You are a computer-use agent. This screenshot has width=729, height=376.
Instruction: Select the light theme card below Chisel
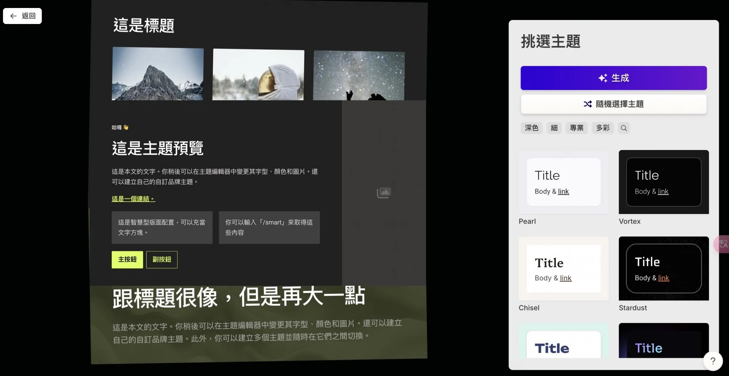pyautogui.click(x=564, y=341)
